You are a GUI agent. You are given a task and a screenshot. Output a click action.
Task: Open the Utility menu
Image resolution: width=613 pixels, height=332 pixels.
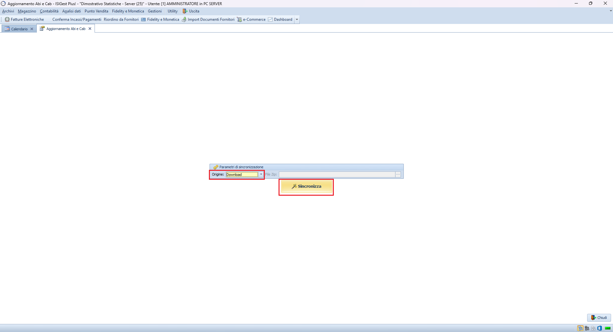point(172,11)
